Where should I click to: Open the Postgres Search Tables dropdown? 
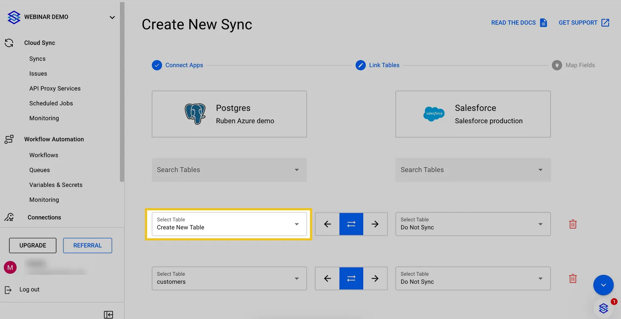[x=229, y=170]
